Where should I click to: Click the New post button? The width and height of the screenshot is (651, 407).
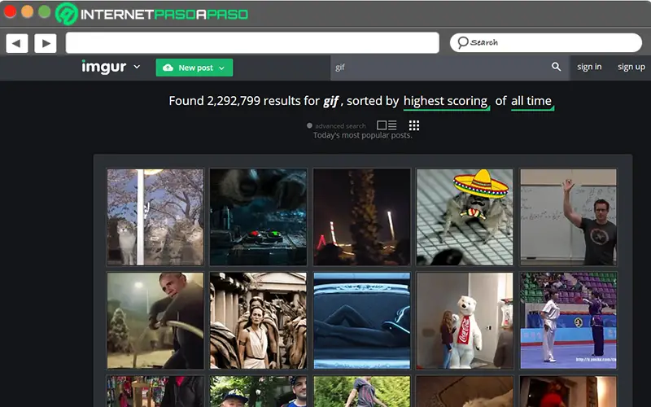click(194, 68)
